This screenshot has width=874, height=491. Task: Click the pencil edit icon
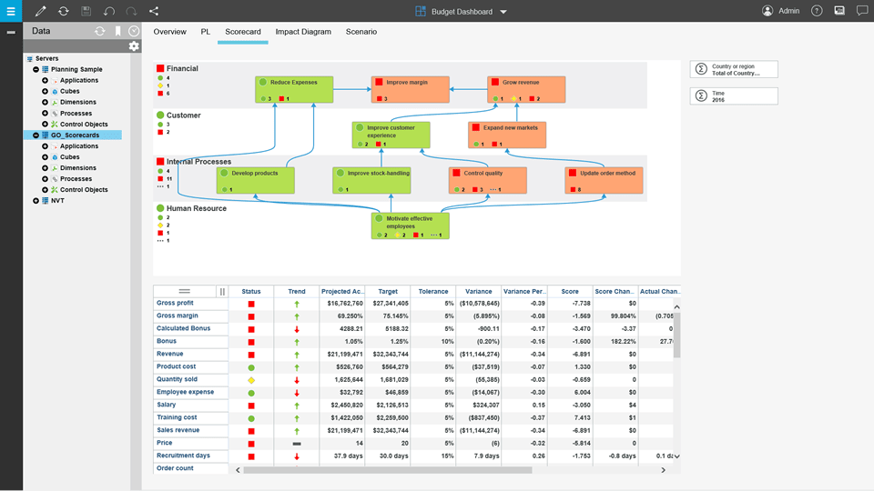pos(40,11)
